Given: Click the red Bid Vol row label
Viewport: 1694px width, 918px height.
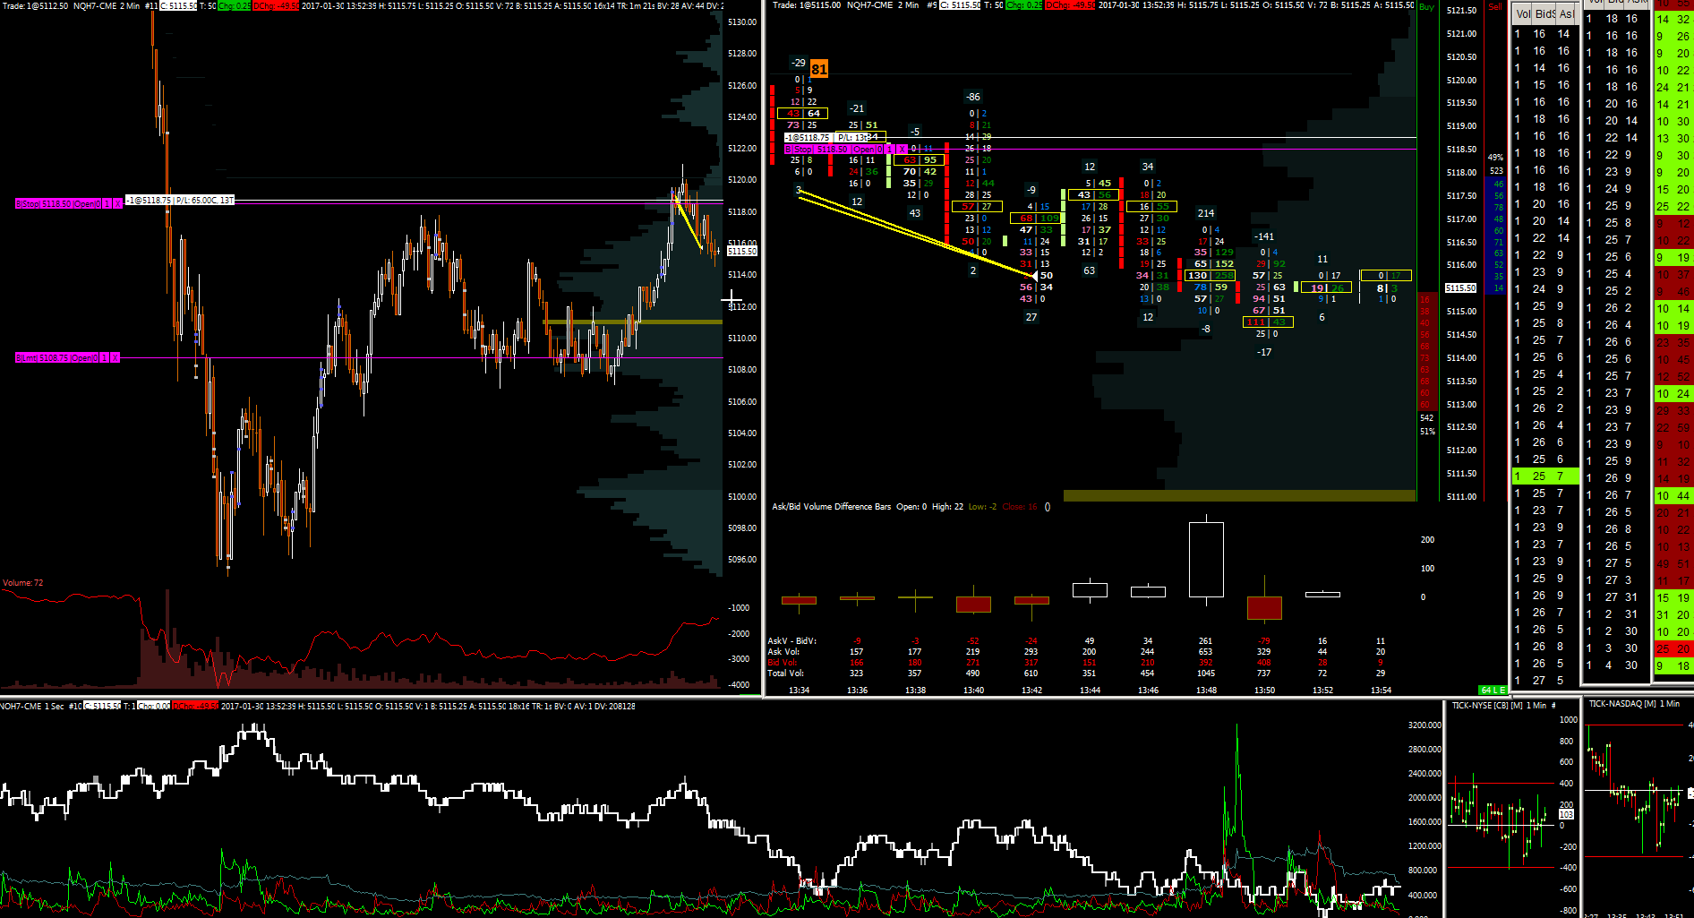Looking at the screenshot, I should click(x=783, y=663).
